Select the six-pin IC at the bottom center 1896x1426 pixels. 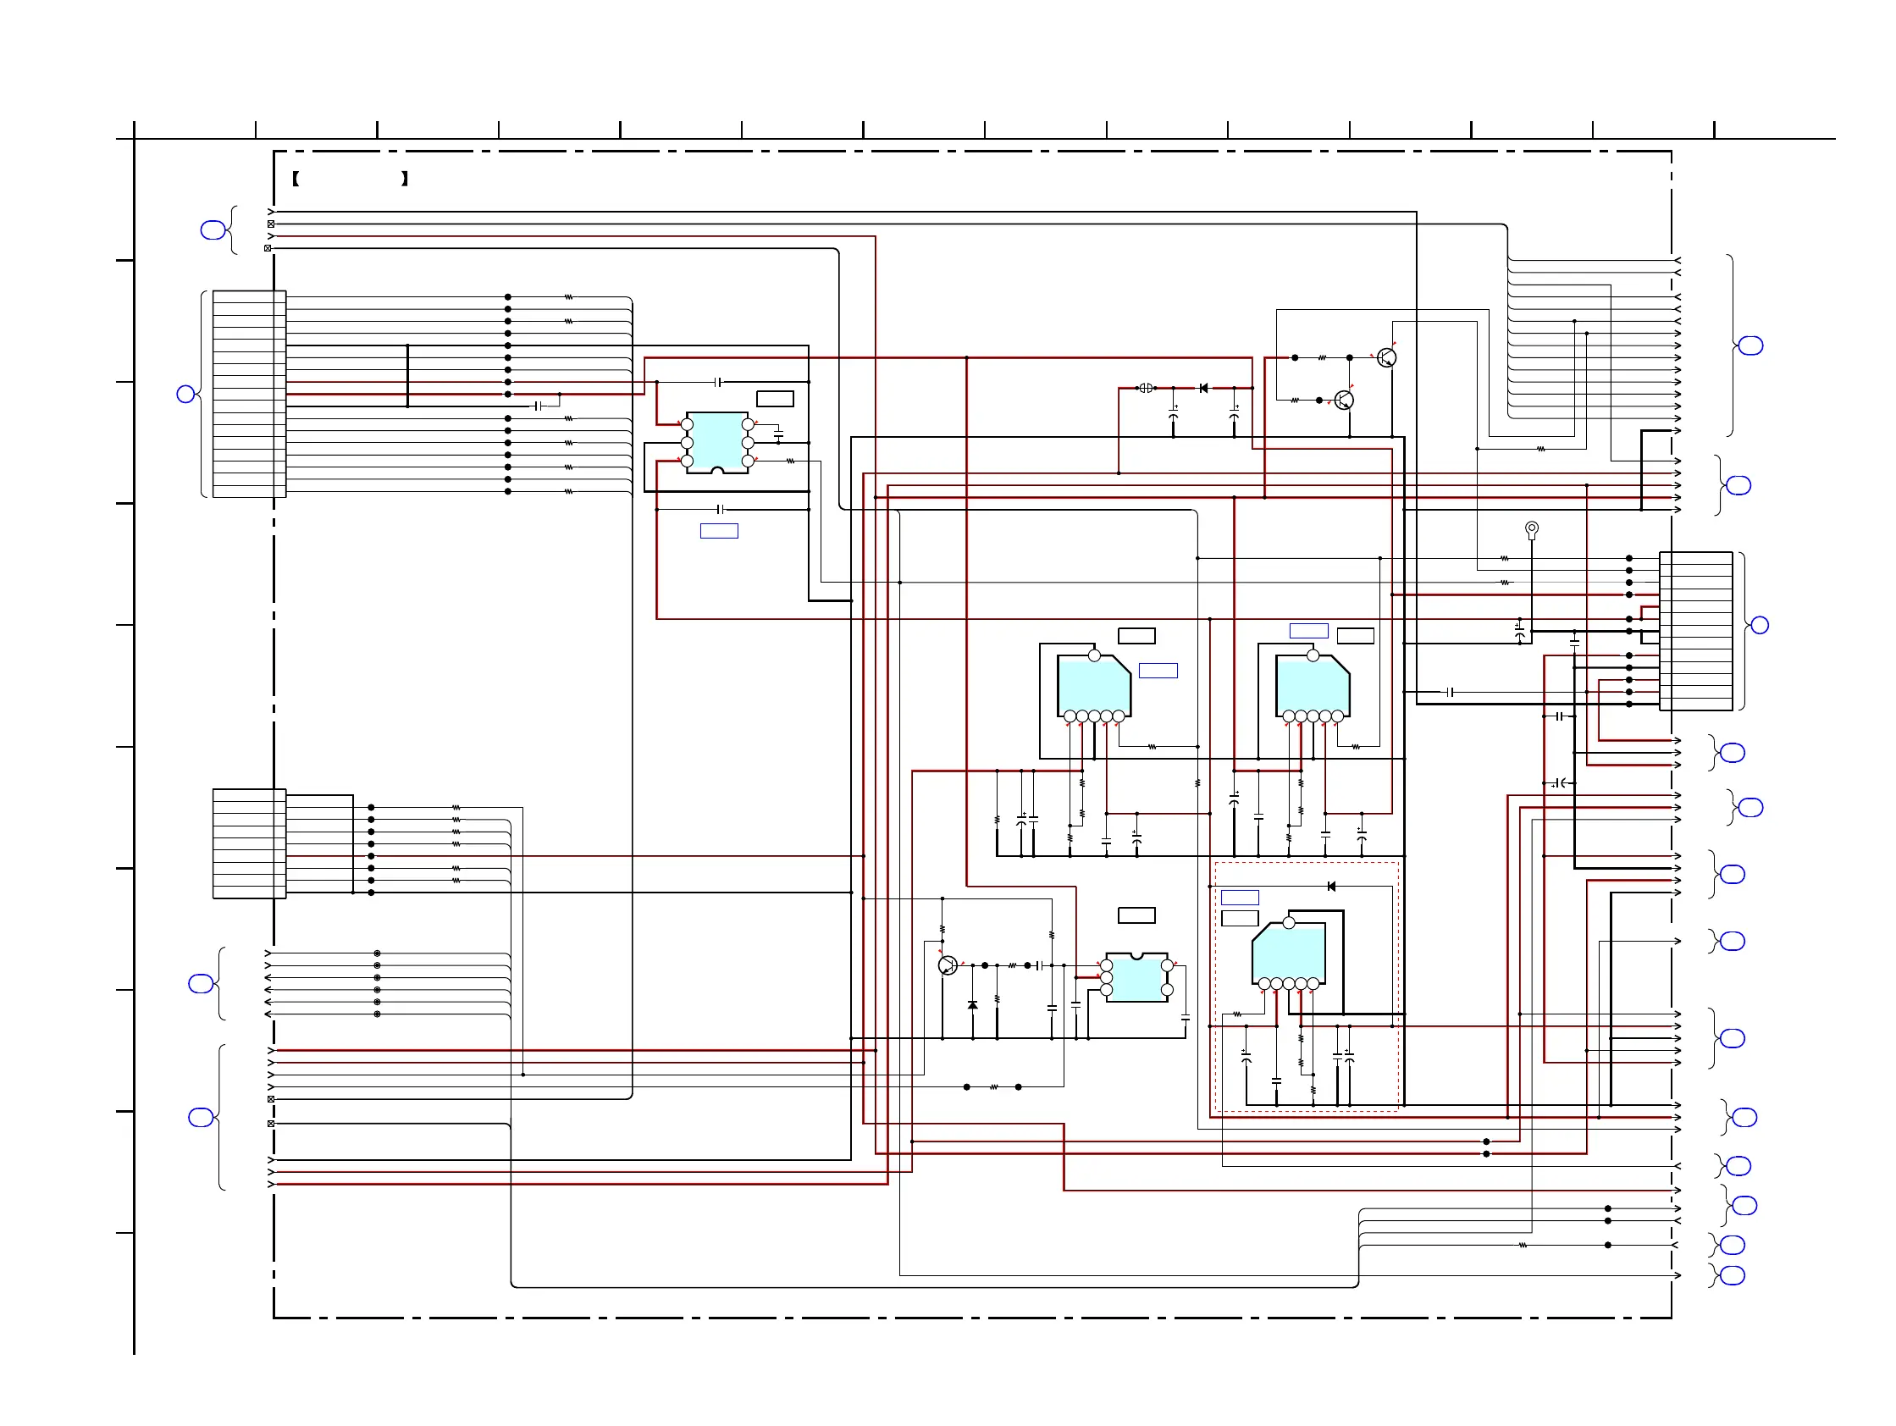point(1136,978)
